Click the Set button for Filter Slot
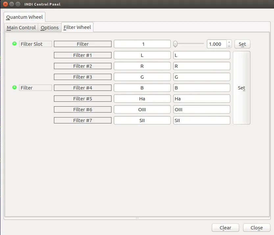The width and height of the screenshot is (274, 235). (x=242, y=44)
